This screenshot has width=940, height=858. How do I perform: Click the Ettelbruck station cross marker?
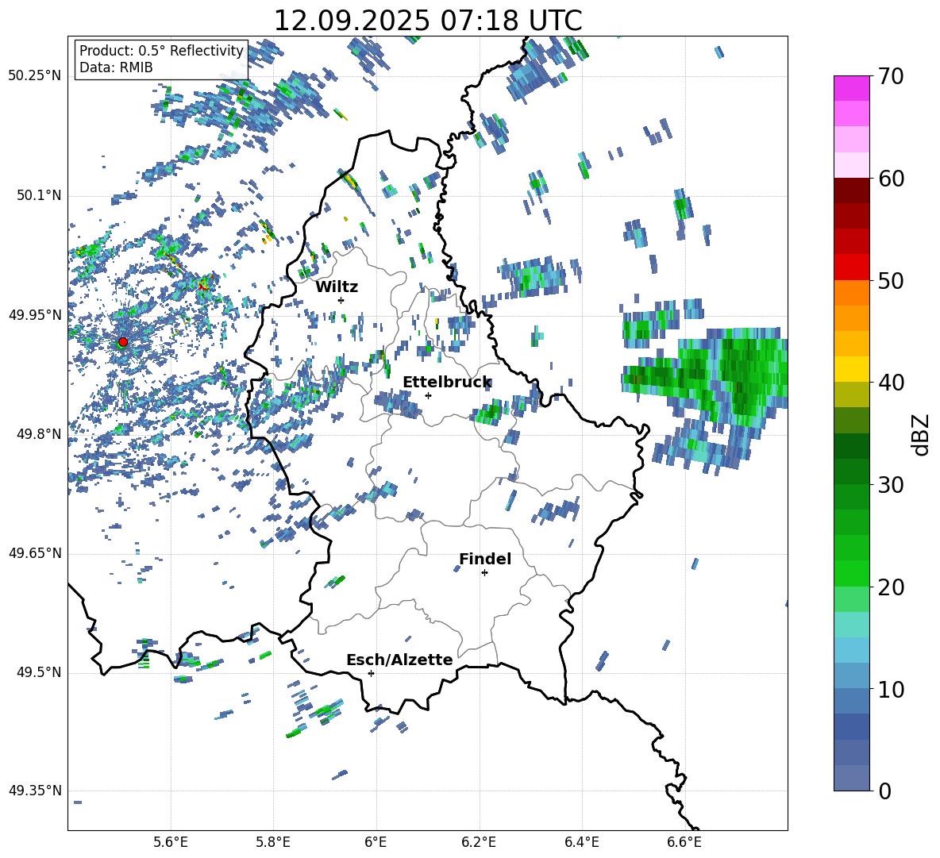pos(428,395)
